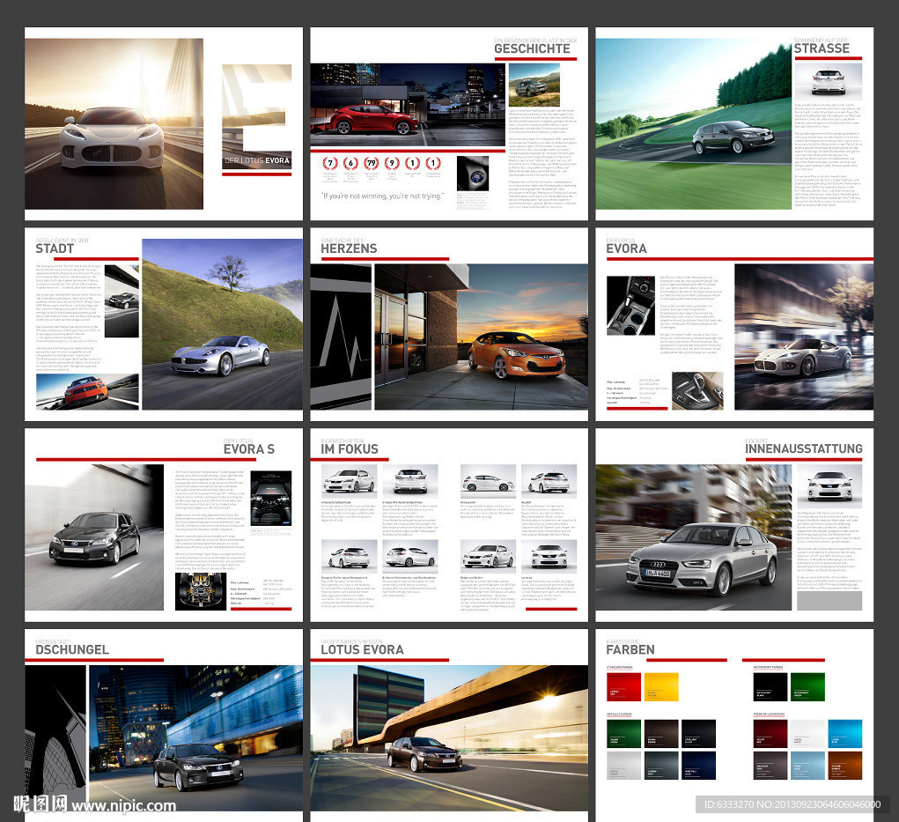Click the INNENAUSSTATTUNG heading

click(804, 449)
